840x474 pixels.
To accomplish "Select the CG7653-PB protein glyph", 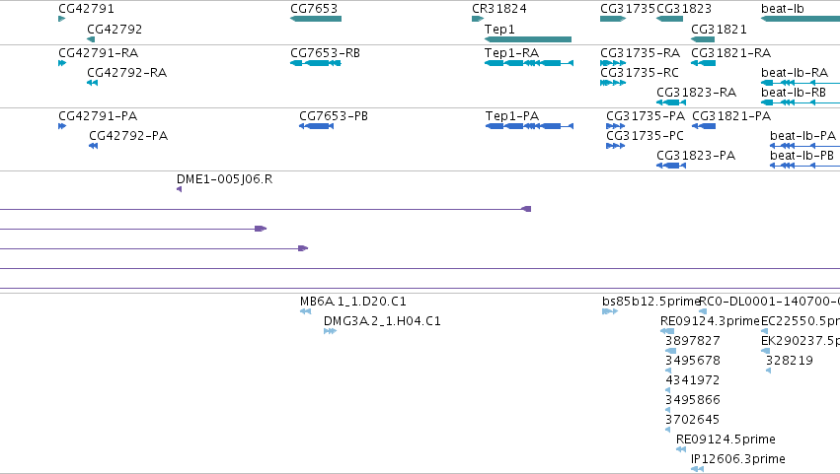I will click(316, 126).
